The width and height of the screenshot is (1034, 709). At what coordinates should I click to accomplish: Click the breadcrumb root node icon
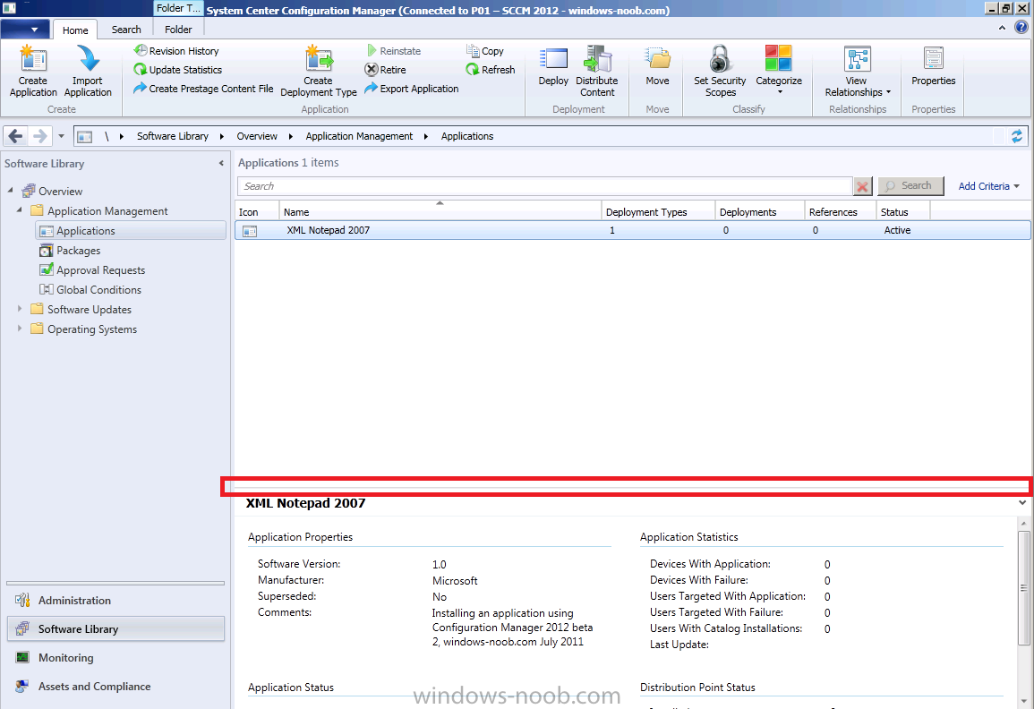pos(84,137)
